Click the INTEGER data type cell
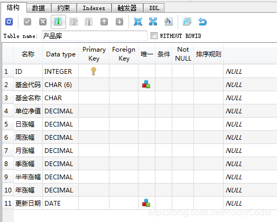The height and width of the screenshot is (222, 277). click(x=61, y=71)
